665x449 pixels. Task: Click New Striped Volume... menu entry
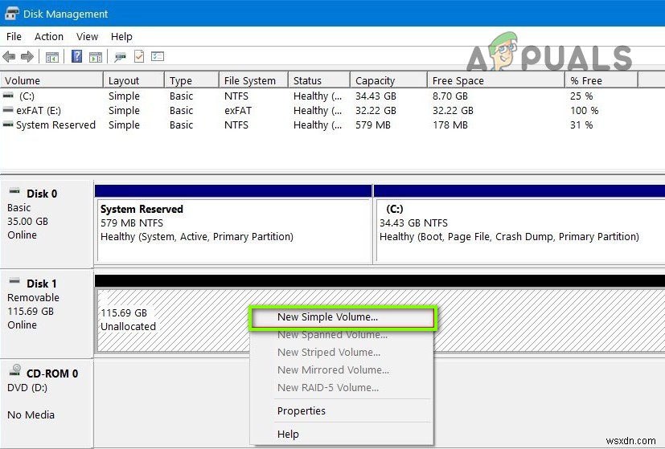pyautogui.click(x=342, y=353)
